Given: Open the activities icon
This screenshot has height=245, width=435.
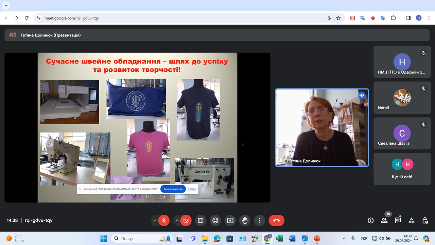Looking at the screenshot, I should pos(411,220).
